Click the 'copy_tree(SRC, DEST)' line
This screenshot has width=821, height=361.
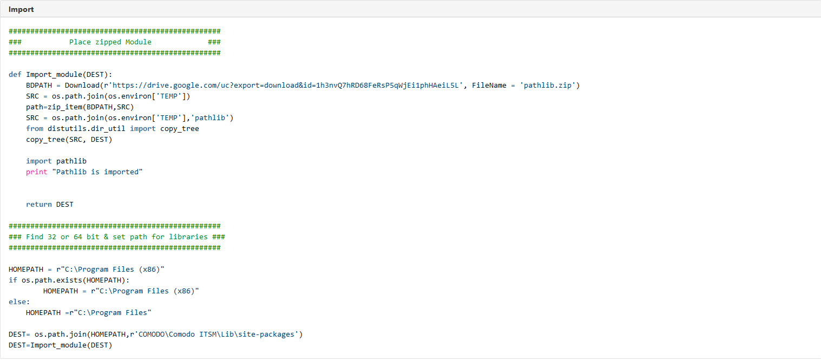(69, 139)
